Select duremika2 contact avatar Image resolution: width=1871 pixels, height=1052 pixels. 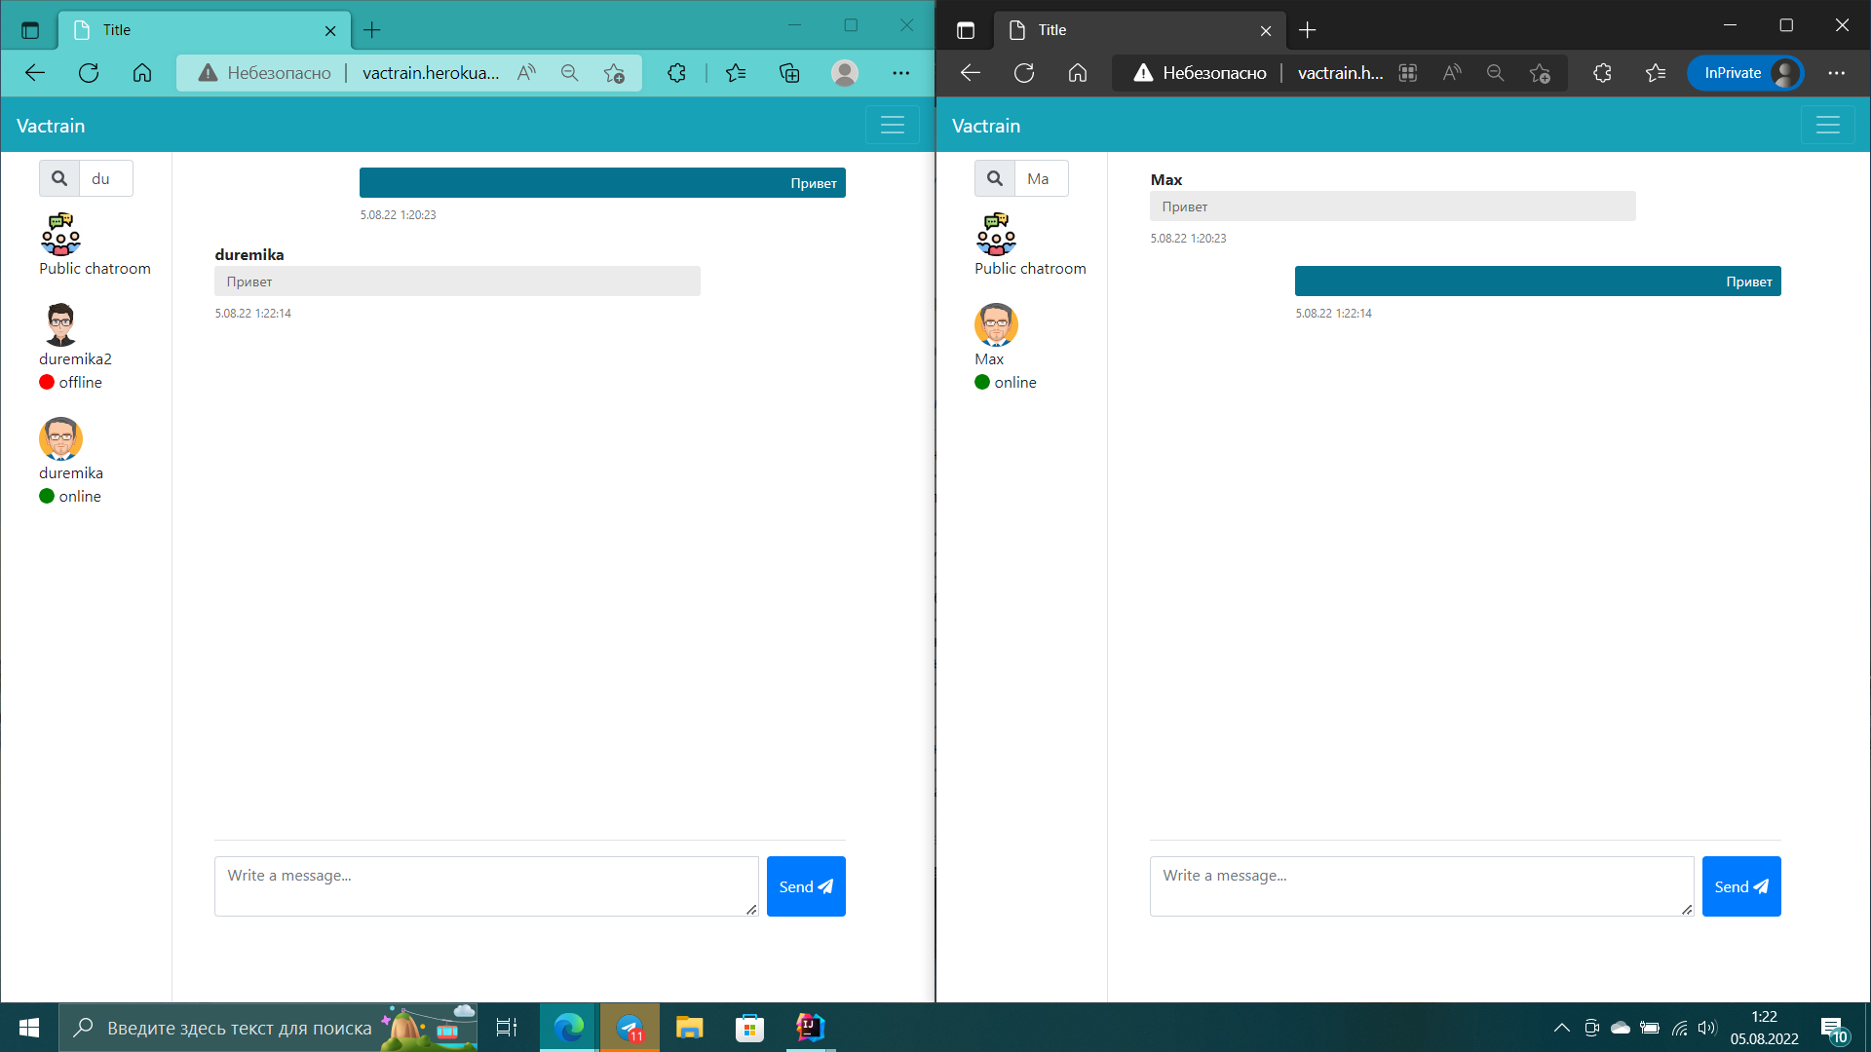60,324
